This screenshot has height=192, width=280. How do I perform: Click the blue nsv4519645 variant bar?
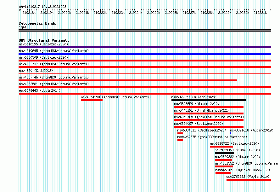tap(145, 54)
